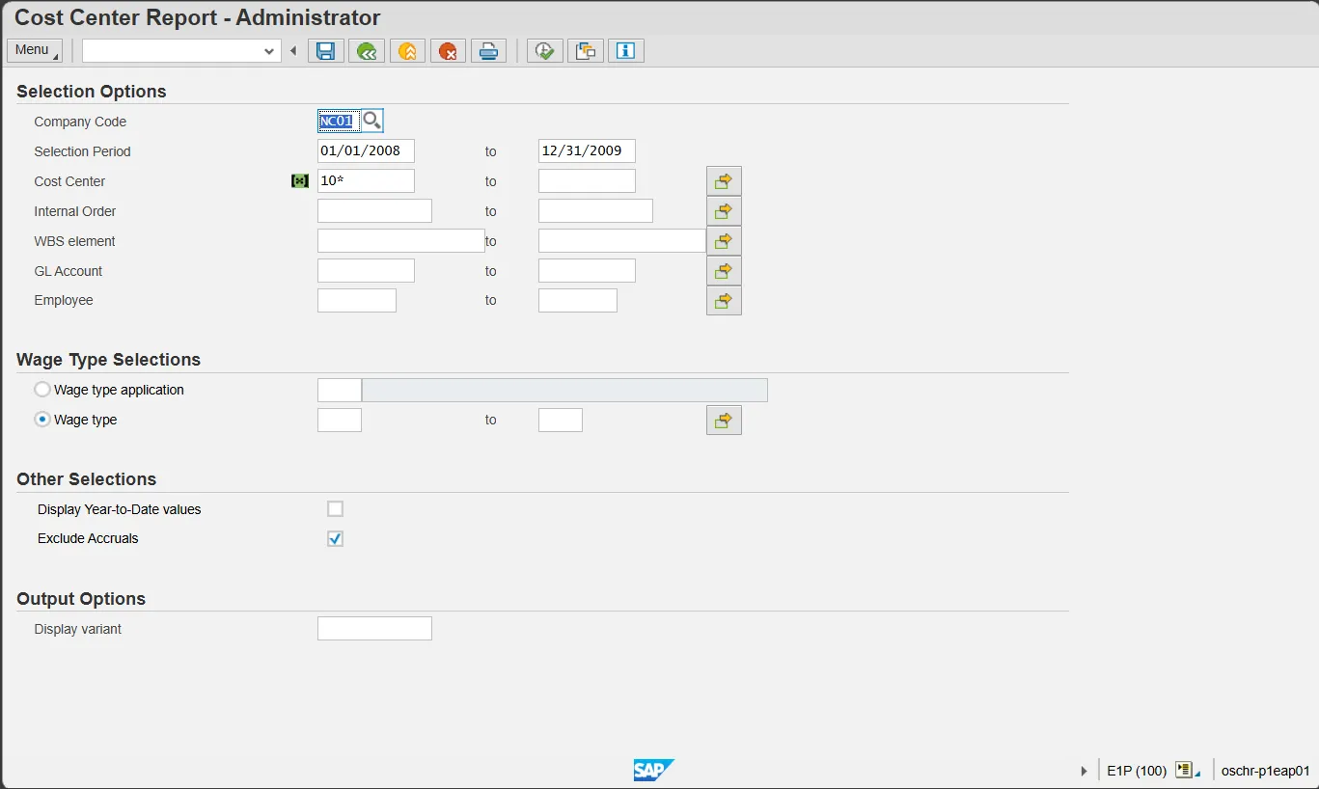Select the Wage type application radio button
The width and height of the screenshot is (1319, 789).
(x=42, y=390)
